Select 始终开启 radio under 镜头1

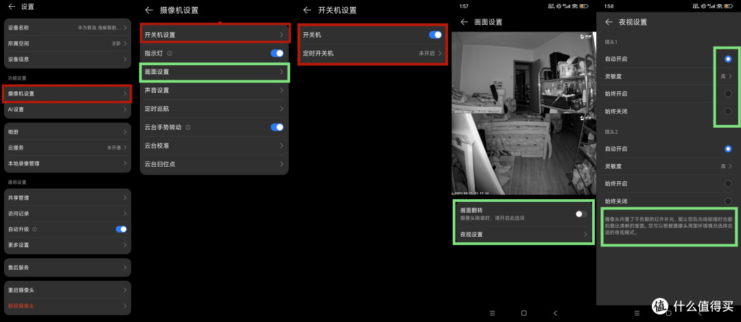(728, 93)
